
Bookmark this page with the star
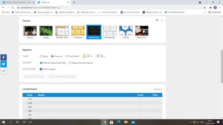coord(205,8)
